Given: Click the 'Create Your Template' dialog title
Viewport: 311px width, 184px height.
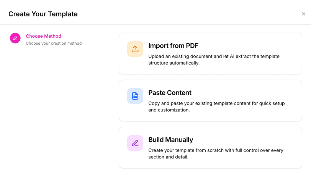Looking at the screenshot, I should [43, 14].
